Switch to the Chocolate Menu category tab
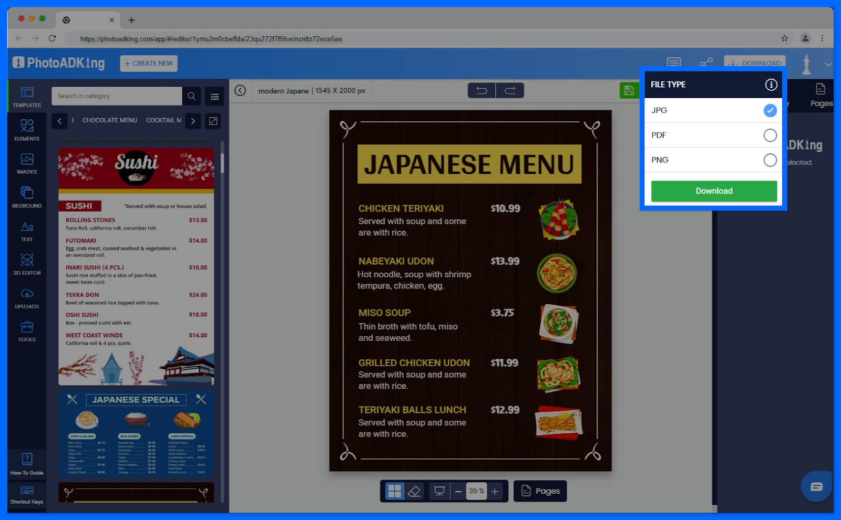The width and height of the screenshot is (841, 520). click(109, 120)
